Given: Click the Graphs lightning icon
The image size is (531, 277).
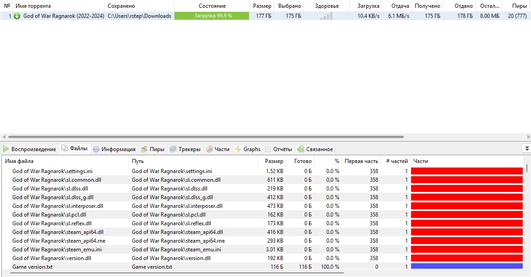Looking at the screenshot, I should [x=238, y=149].
